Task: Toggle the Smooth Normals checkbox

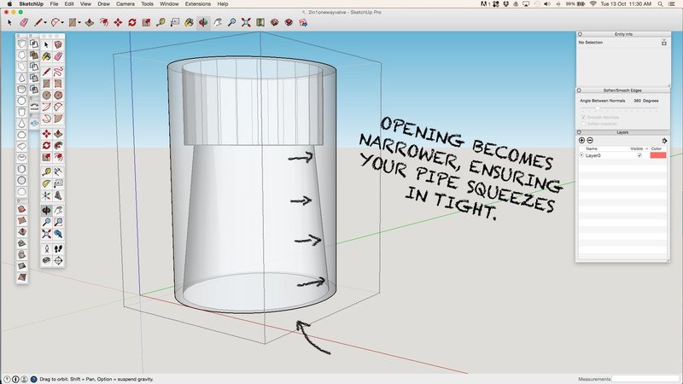Action: coord(583,118)
